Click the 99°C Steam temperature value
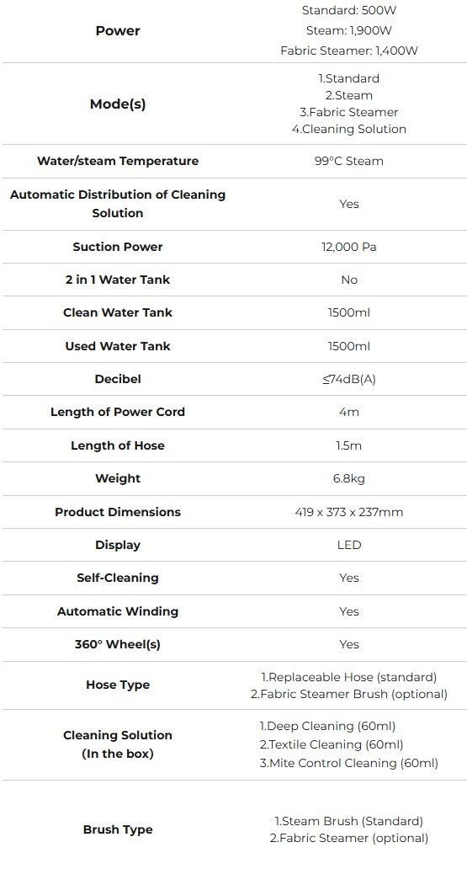 pyautogui.click(x=349, y=162)
